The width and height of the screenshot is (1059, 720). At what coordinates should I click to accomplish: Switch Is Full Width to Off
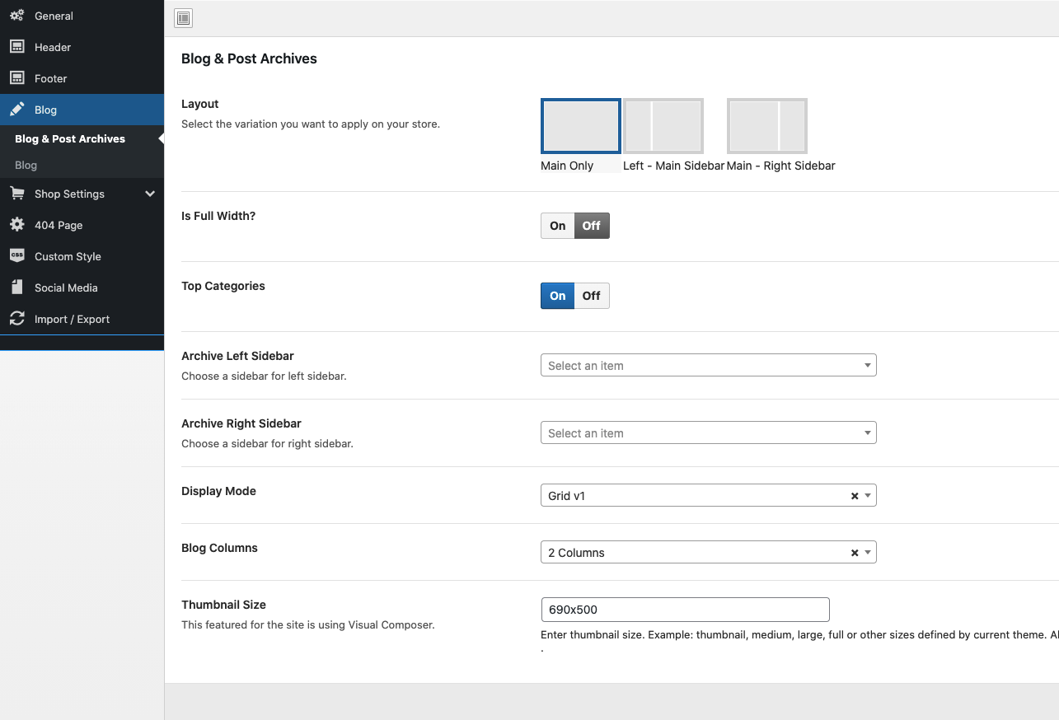(x=592, y=226)
